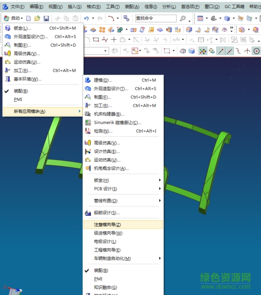Choose Sinumerik 碰撞避让(C)...
This screenshot has width=261, height=295.
pyautogui.click(x=123, y=122)
